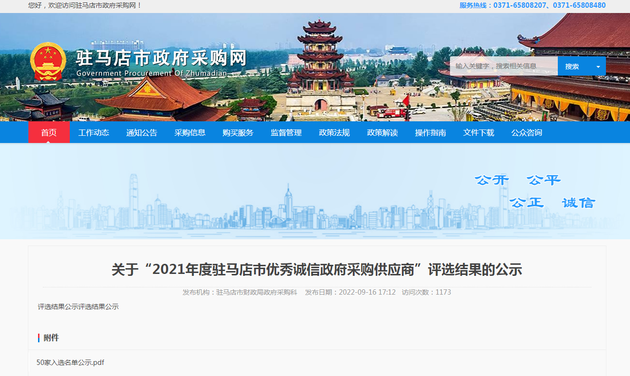The image size is (630, 376).
Task: Click the 驻马店市政府采购网 site title
Action: pos(161,58)
